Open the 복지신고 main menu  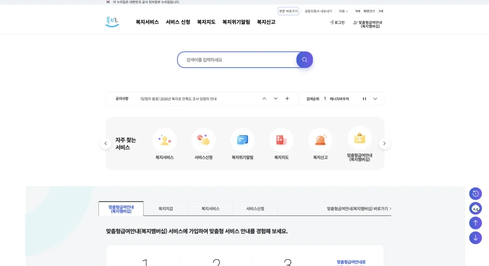pos(266,22)
